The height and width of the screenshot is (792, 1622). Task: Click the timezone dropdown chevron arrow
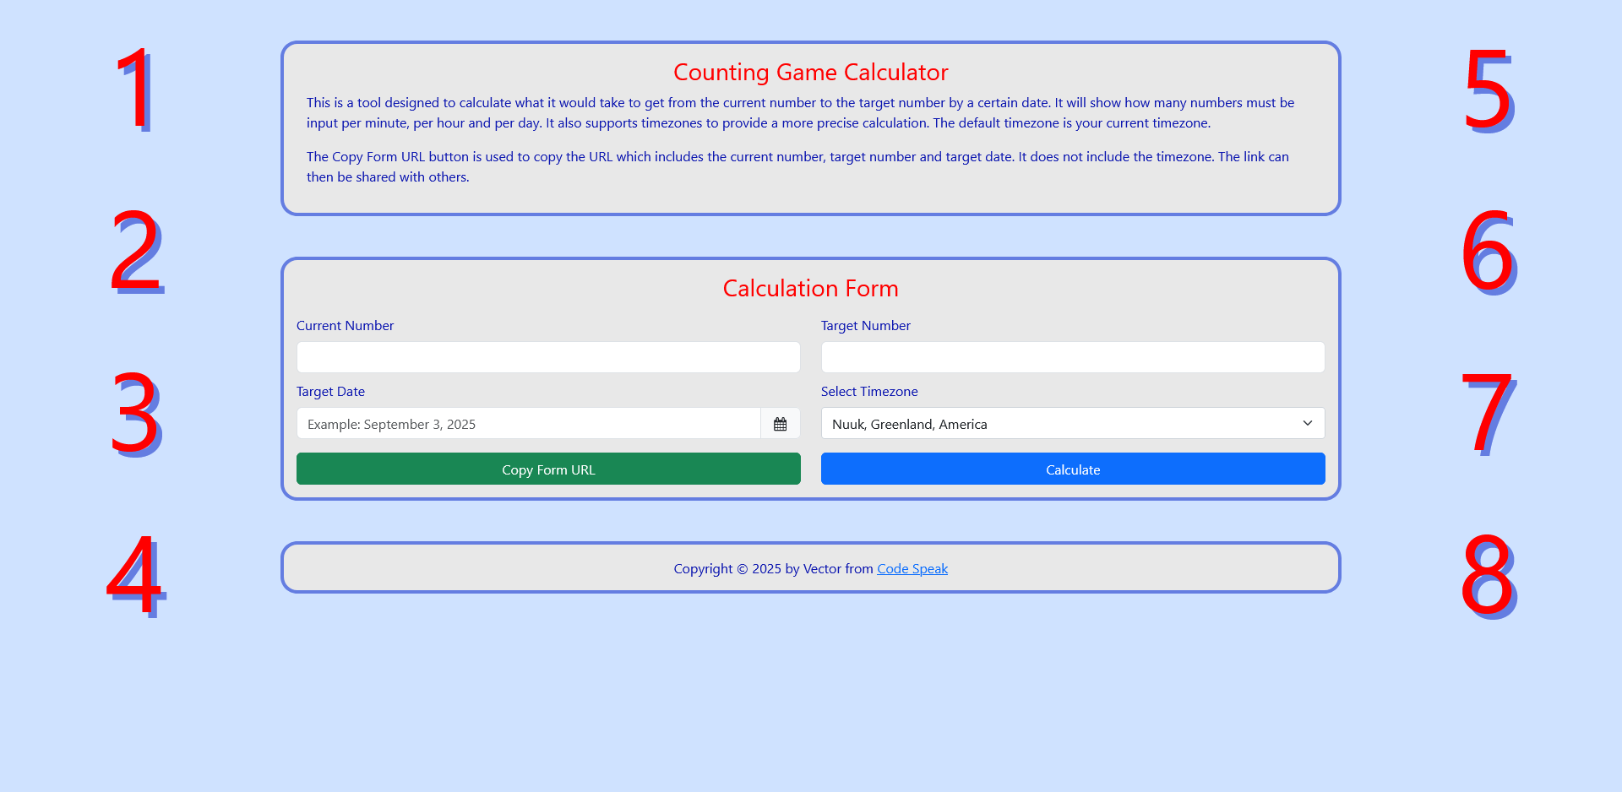(x=1307, y=424)
